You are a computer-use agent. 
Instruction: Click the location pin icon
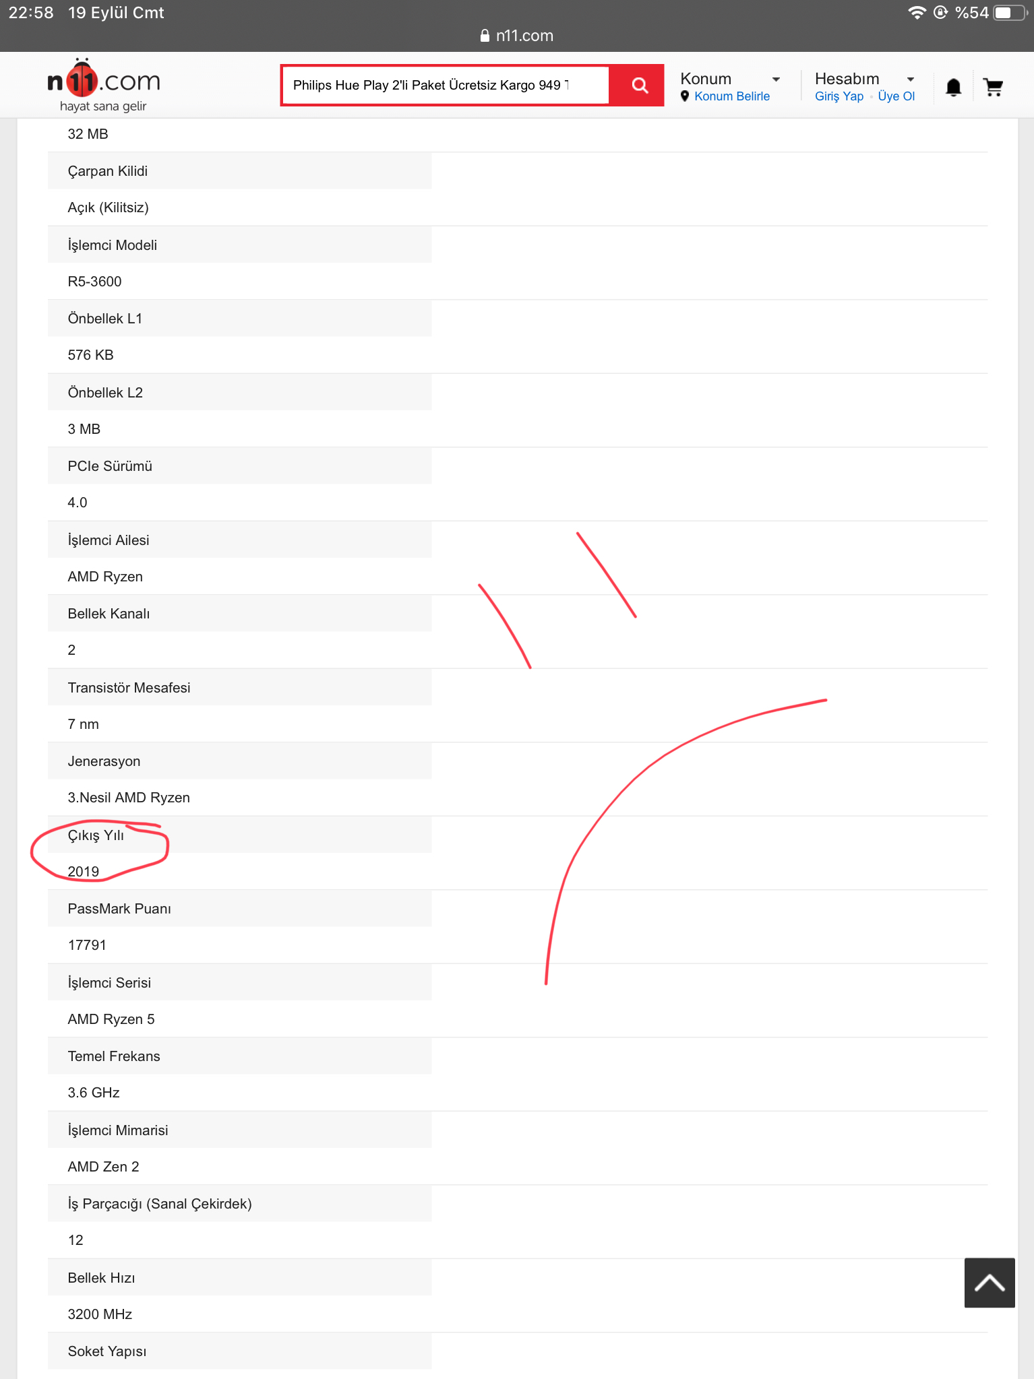[685, 96]
